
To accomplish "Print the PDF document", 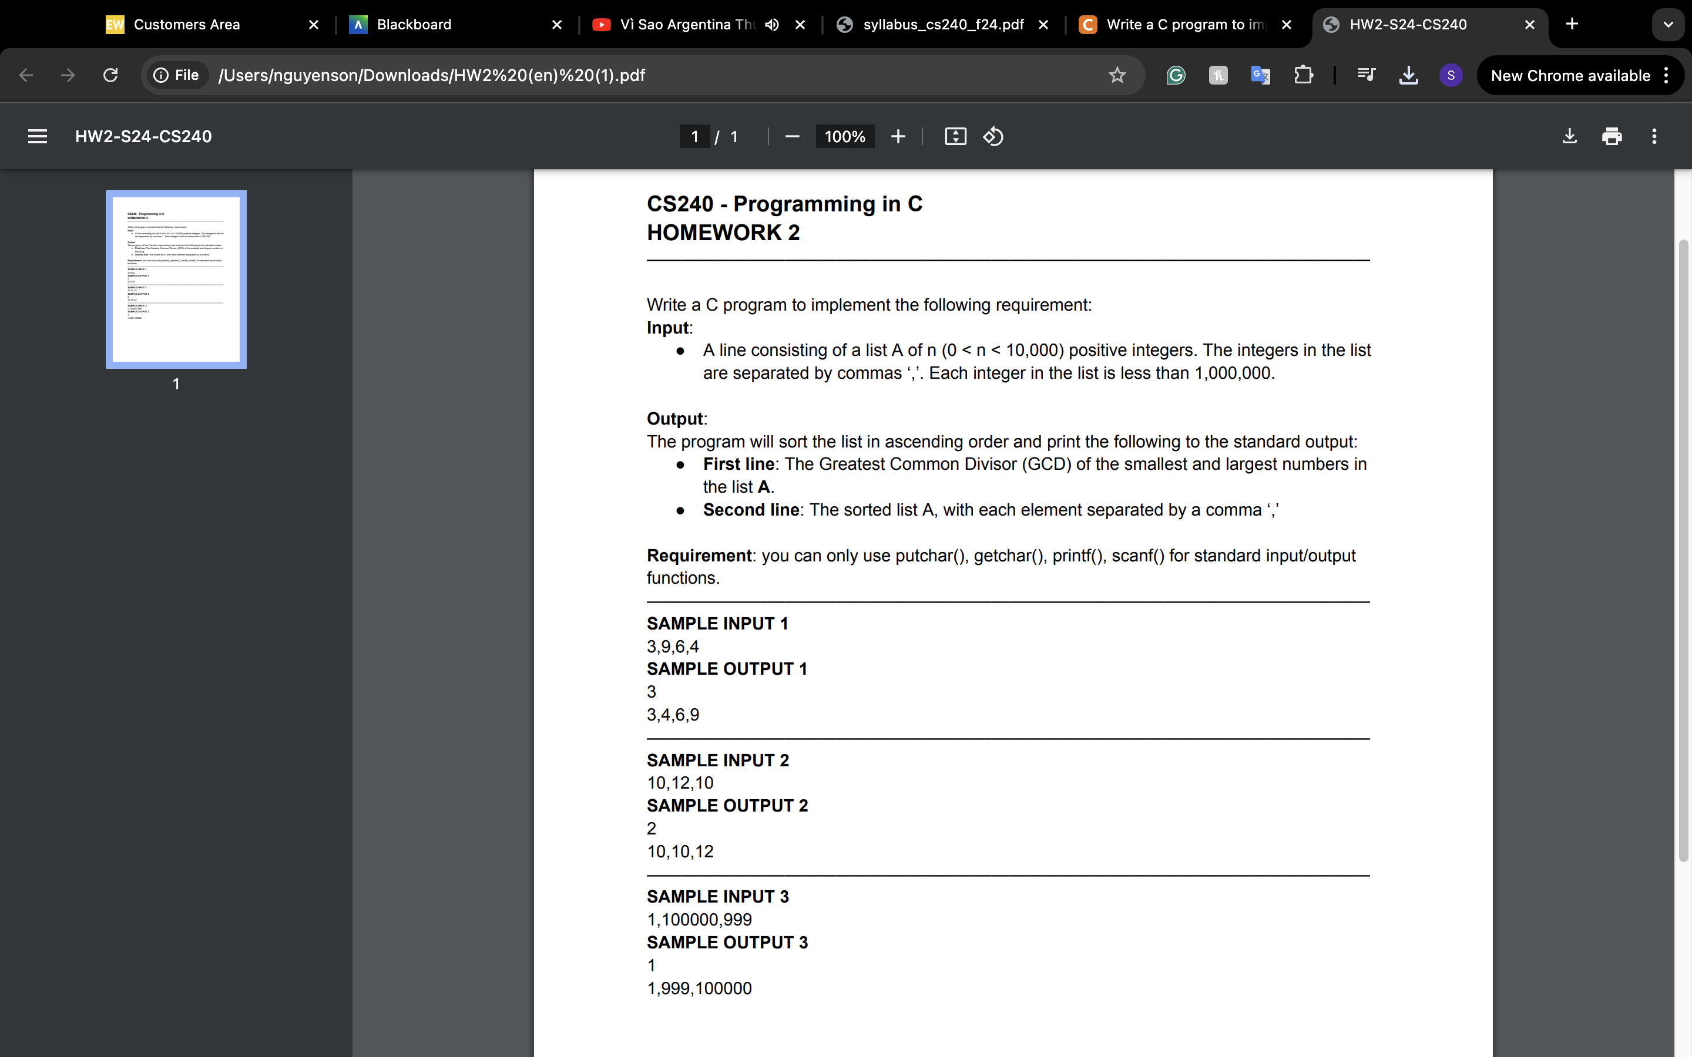I will [1612, 136].
